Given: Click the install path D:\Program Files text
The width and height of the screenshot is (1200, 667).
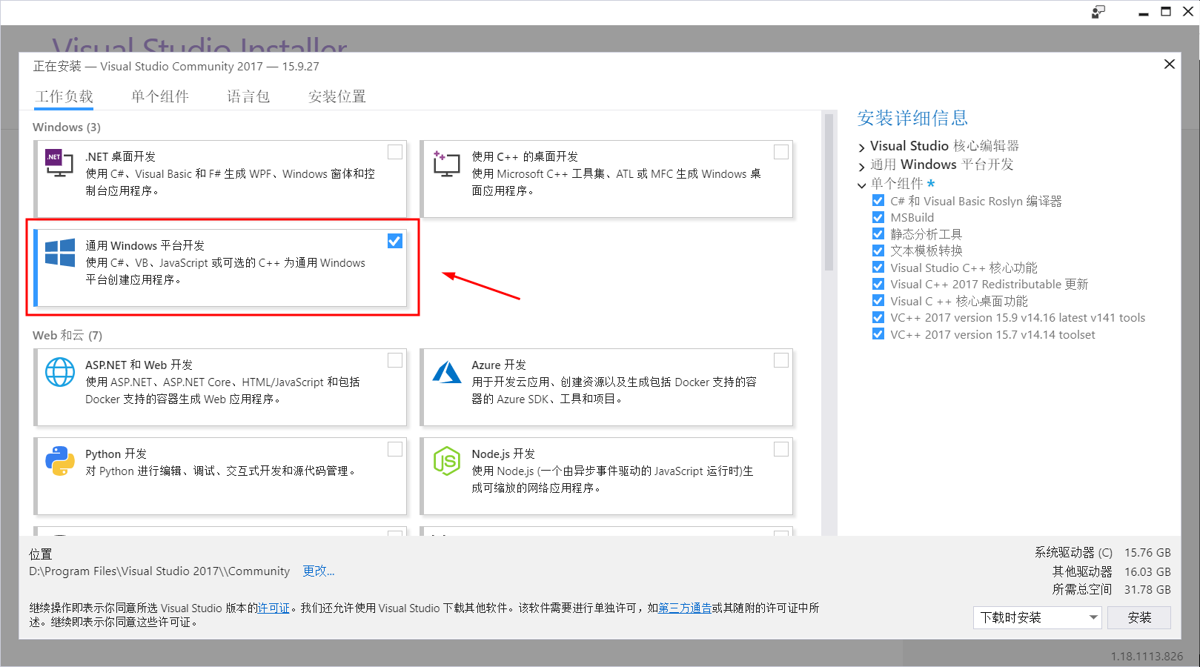Looking at the screenshot, I should [159, 571].
